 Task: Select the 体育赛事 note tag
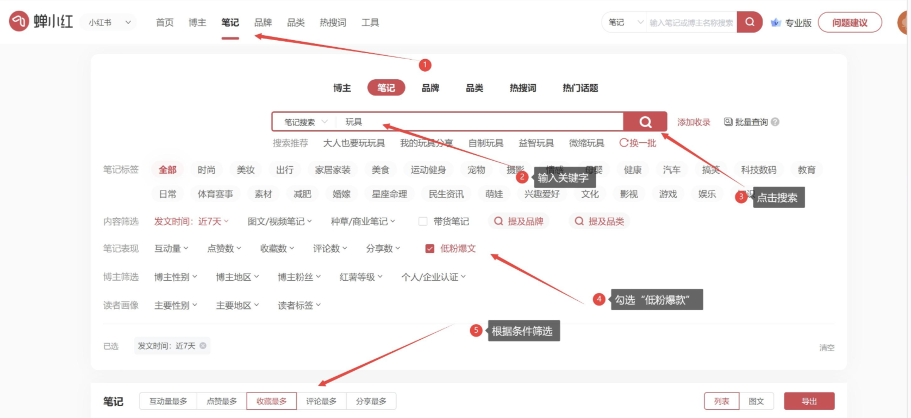click(x=215, y=194)
